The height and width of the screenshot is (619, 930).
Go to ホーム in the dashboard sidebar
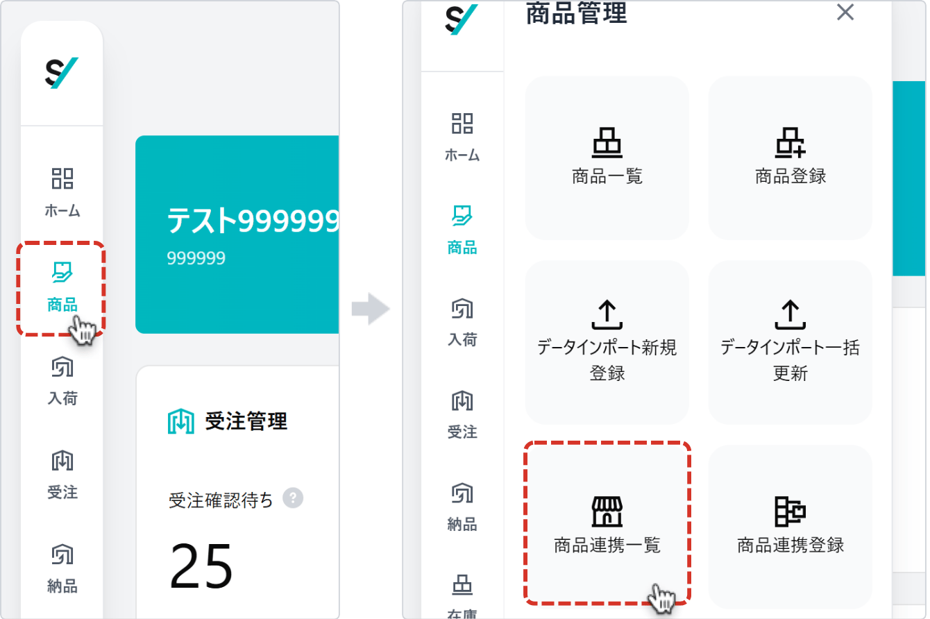(x=62, y=192)
